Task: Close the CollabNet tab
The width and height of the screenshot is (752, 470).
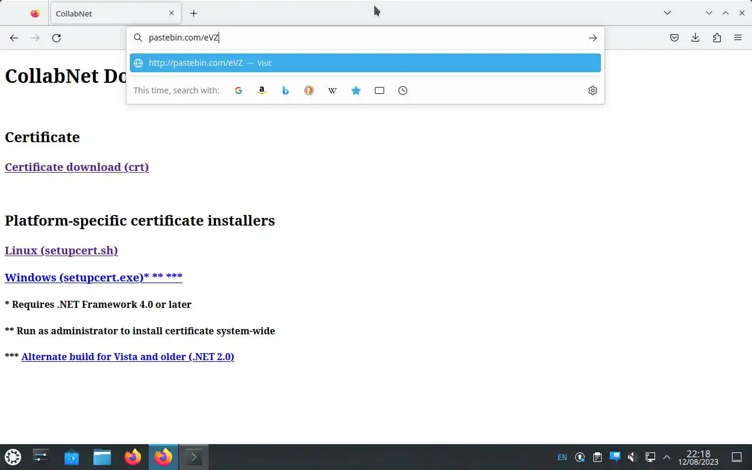Action: pos(172,13)
